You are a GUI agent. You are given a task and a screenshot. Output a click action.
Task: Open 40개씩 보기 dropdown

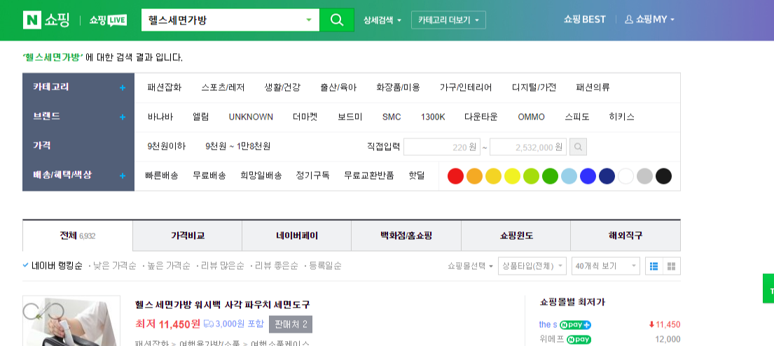tap(606, 266)
